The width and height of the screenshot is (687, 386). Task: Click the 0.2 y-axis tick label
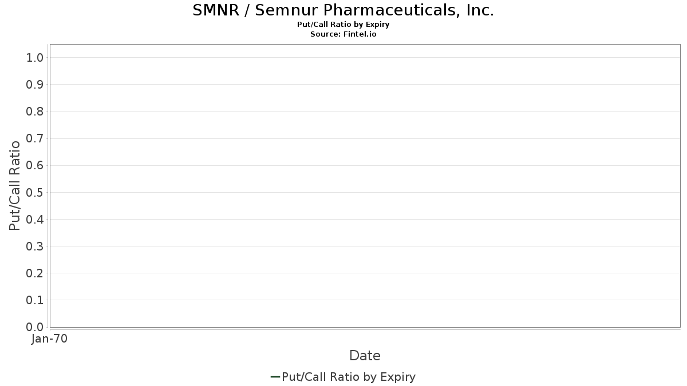pos(35,273)
